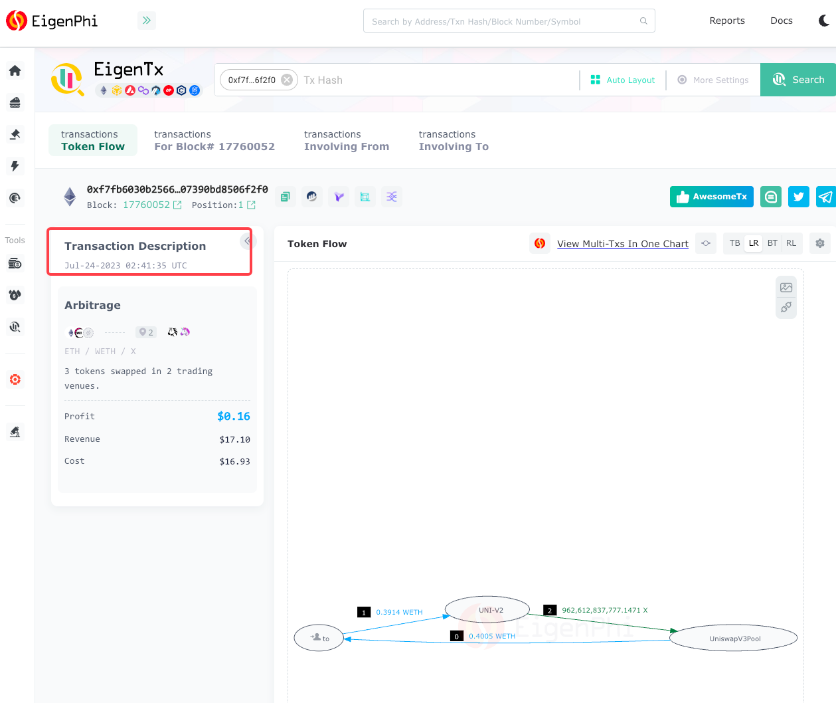Screen dimensions: 836x703
Task: Open View Multi-Txs In One Chart link
Action: (622, 244)
